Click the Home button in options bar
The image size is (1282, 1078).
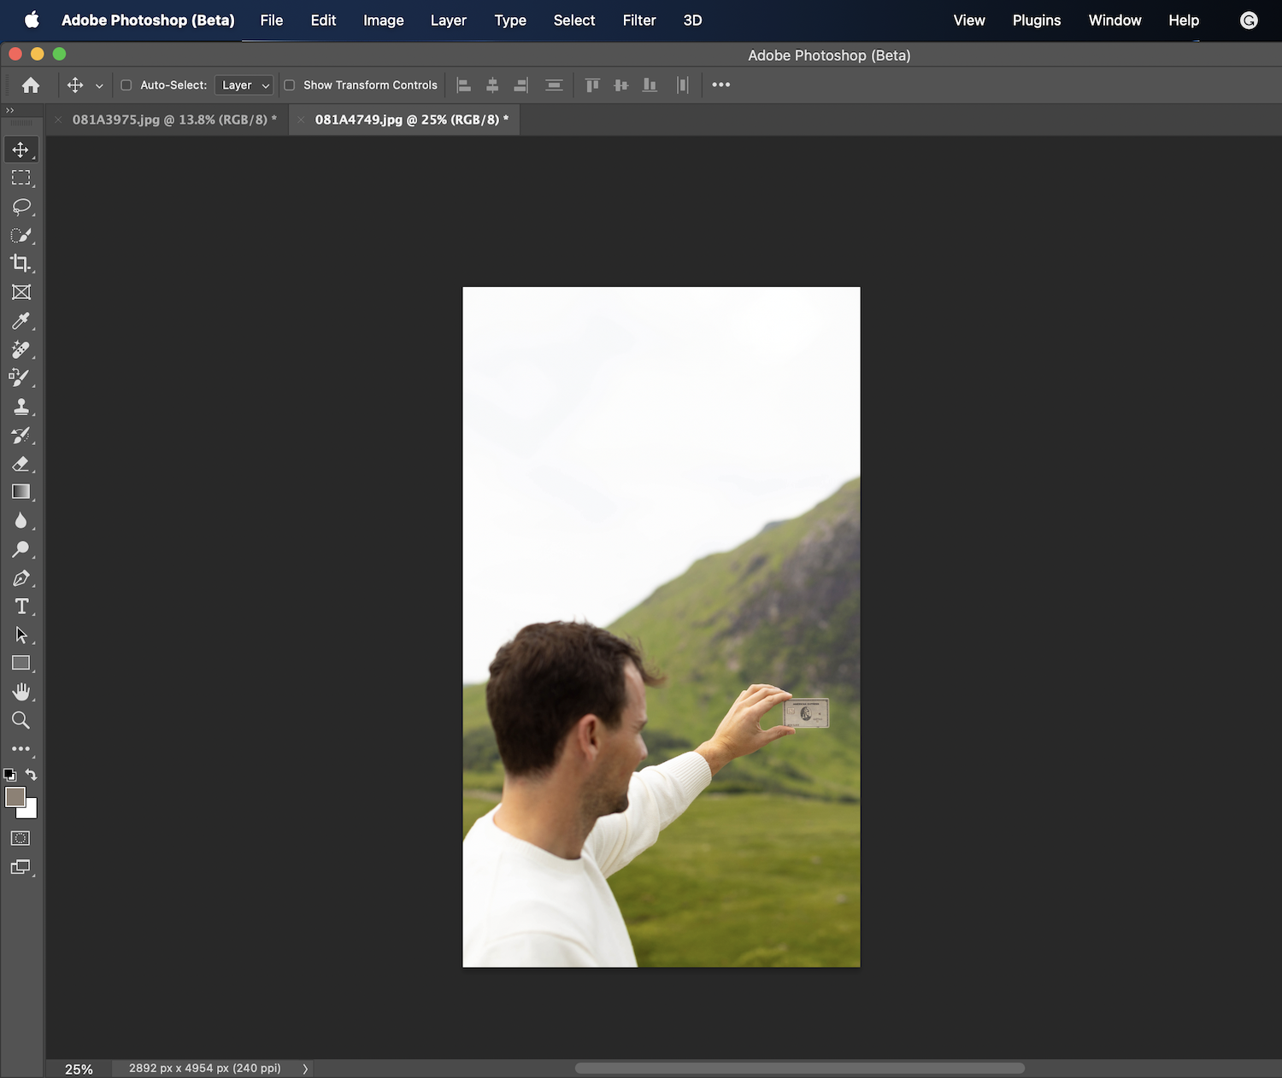(x=31, y=85)
